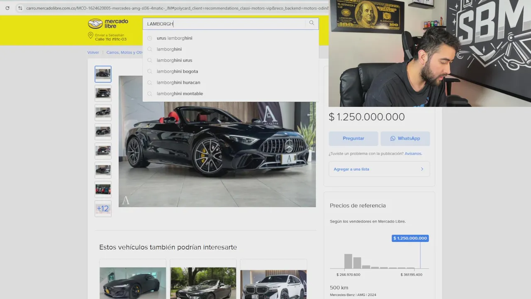
Task: Click the Mercedes-Benz | AMG | 2024 text
Action: pyautogui.click(x=353, y=295)
